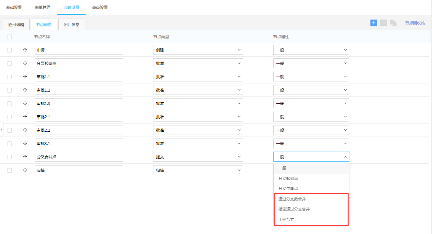The height and width of the screenshot is (234, 432).
Task: Open node type dropdown for 申请
Action: pyautogui.click(x=198, y=50)
